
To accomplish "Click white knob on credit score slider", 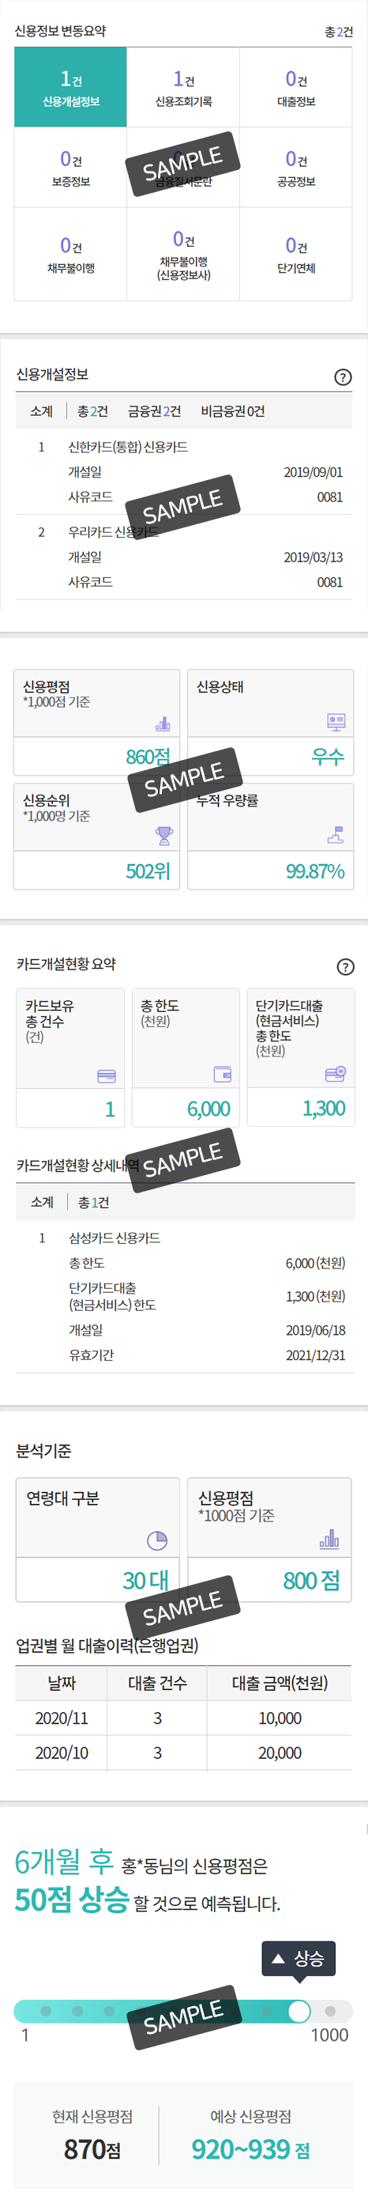I will (299, 2011).
